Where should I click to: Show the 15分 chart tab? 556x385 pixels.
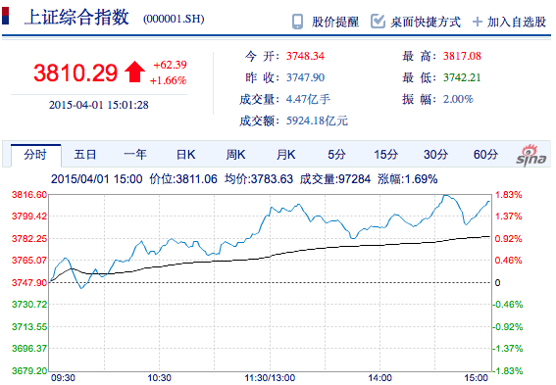click(385, 155)
